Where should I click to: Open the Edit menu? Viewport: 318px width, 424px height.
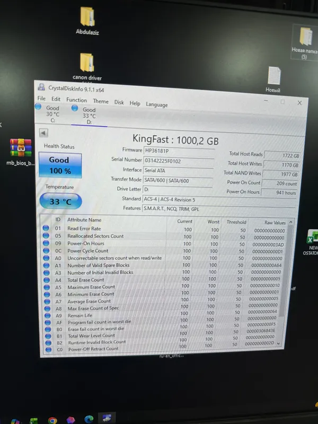[x=56, y=99]
